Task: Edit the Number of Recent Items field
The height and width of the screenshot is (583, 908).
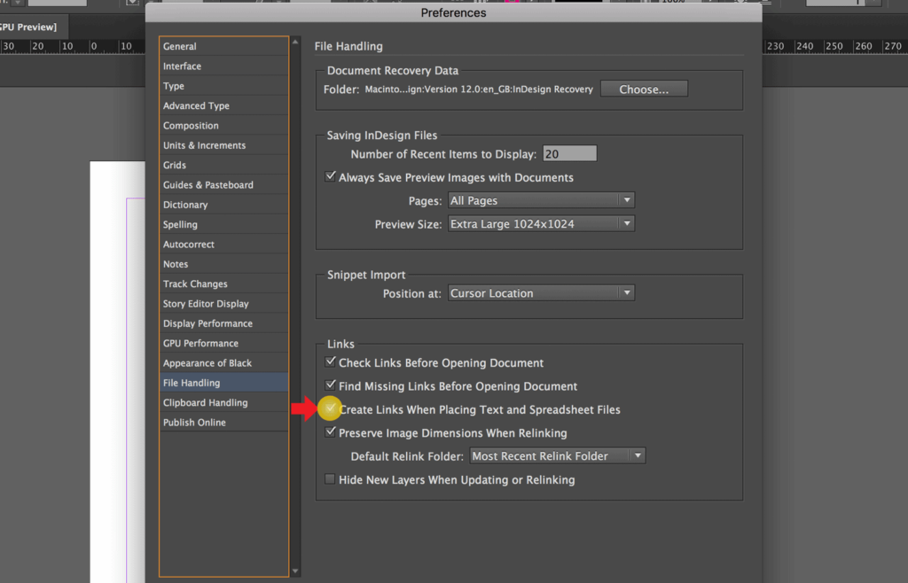Action: pos(569,152)
